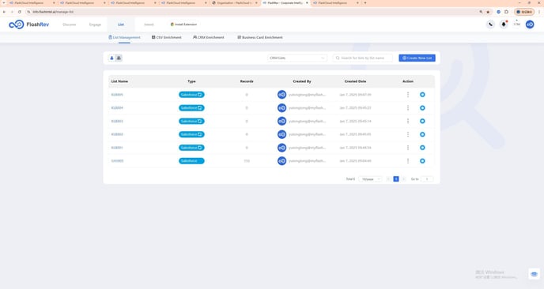Click the blue circle action icon for KLB004
Screen dimensions: 544x289
[422, 107]
